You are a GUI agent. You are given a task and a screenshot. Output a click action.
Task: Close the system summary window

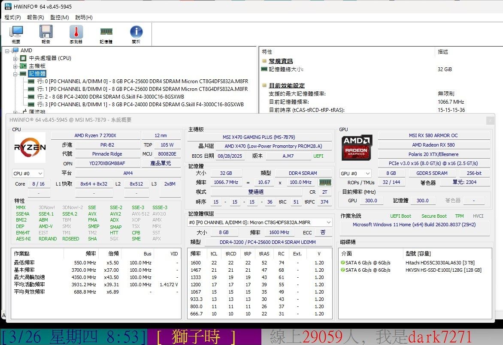click(490, 120)
